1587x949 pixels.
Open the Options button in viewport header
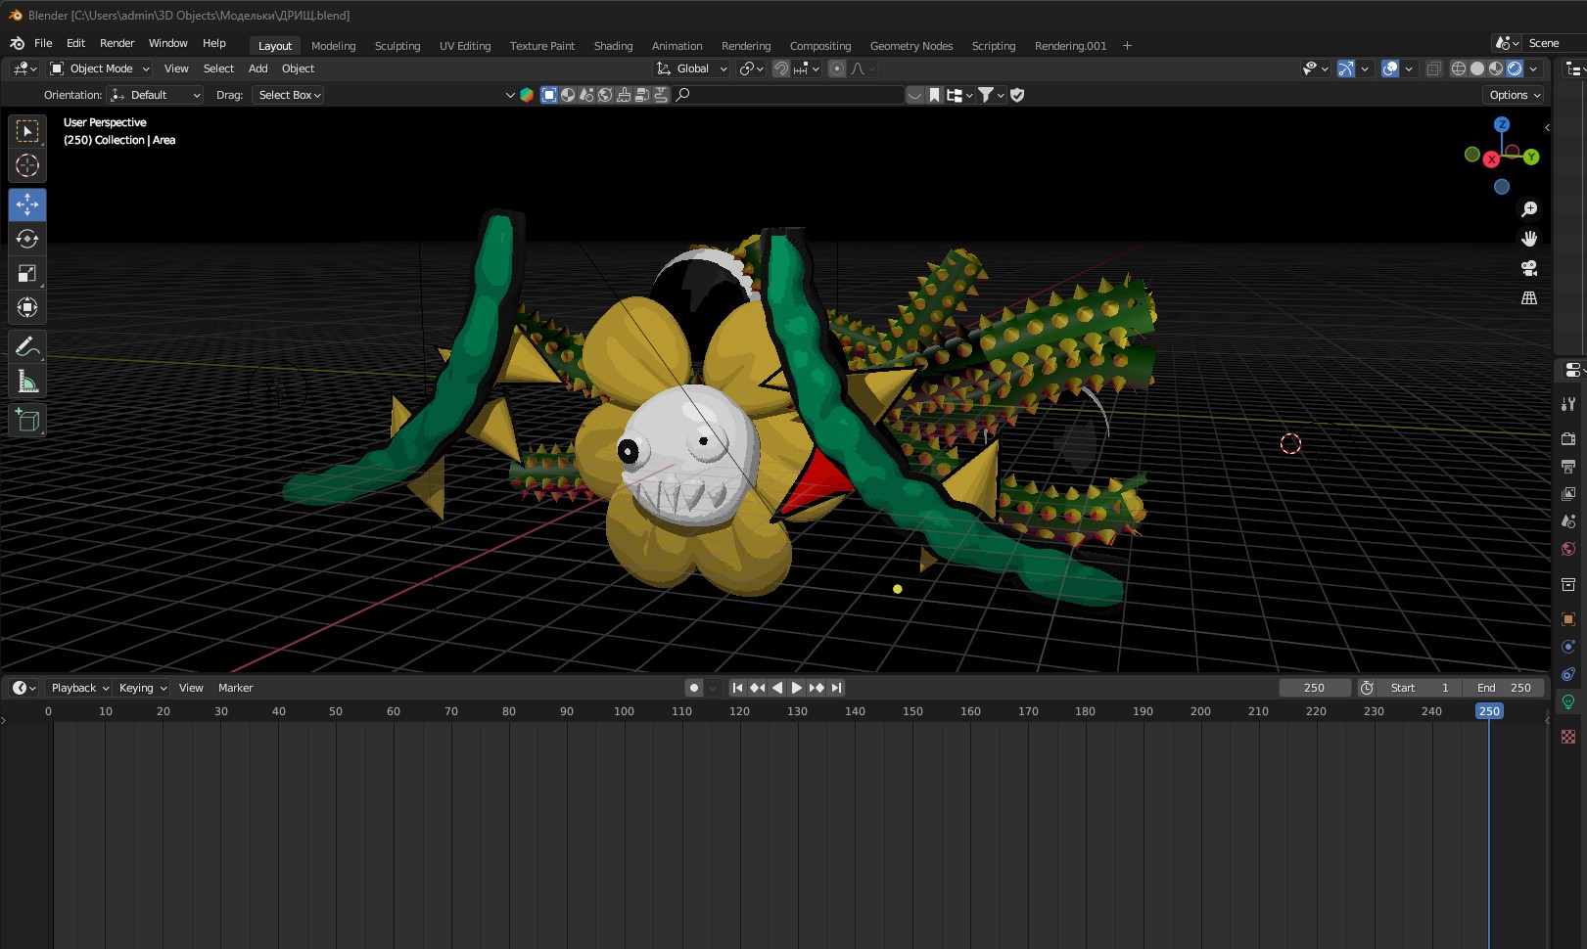tap(1515, 95)
